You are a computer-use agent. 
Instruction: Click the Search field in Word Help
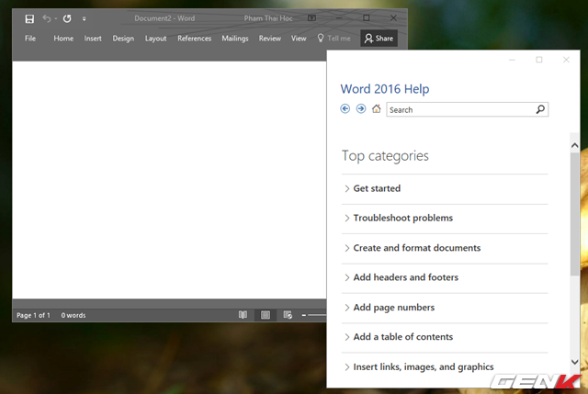pos(468,109)
